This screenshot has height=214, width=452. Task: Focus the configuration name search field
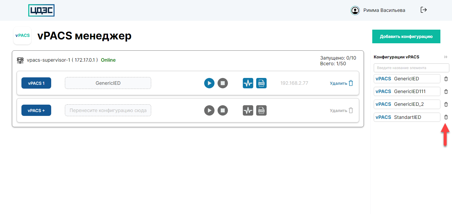point(411,68)
